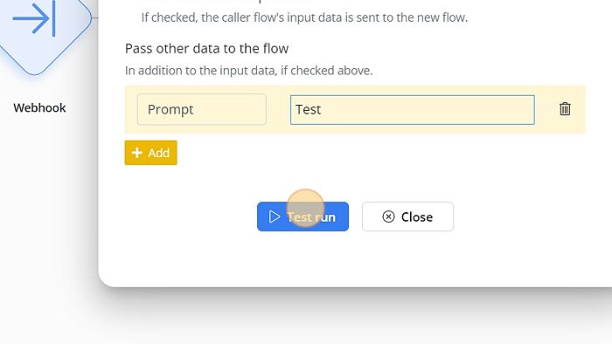Click the yellow row gap between both fields
Viewport: 612px width, 344px height.
tap(278, 109)
